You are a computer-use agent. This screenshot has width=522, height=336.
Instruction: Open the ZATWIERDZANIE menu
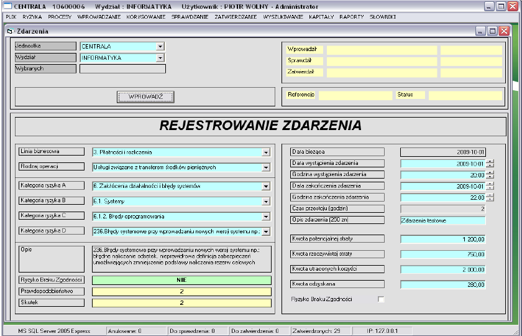pyautogui.click(x=236, y=17)
